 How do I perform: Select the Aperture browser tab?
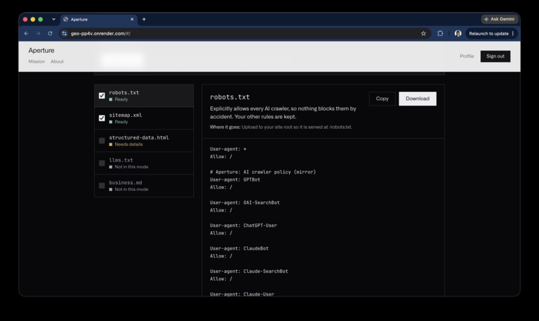pos(99,19)
